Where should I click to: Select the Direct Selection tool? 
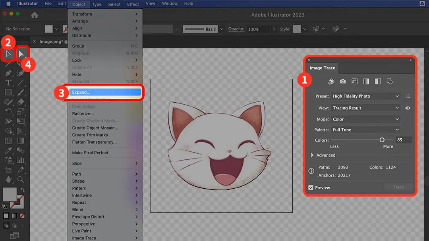tap(8, 54)
